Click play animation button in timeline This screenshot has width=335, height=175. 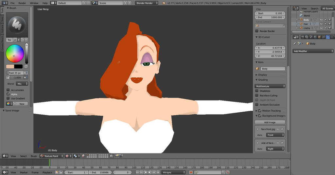tap(150, 172)
